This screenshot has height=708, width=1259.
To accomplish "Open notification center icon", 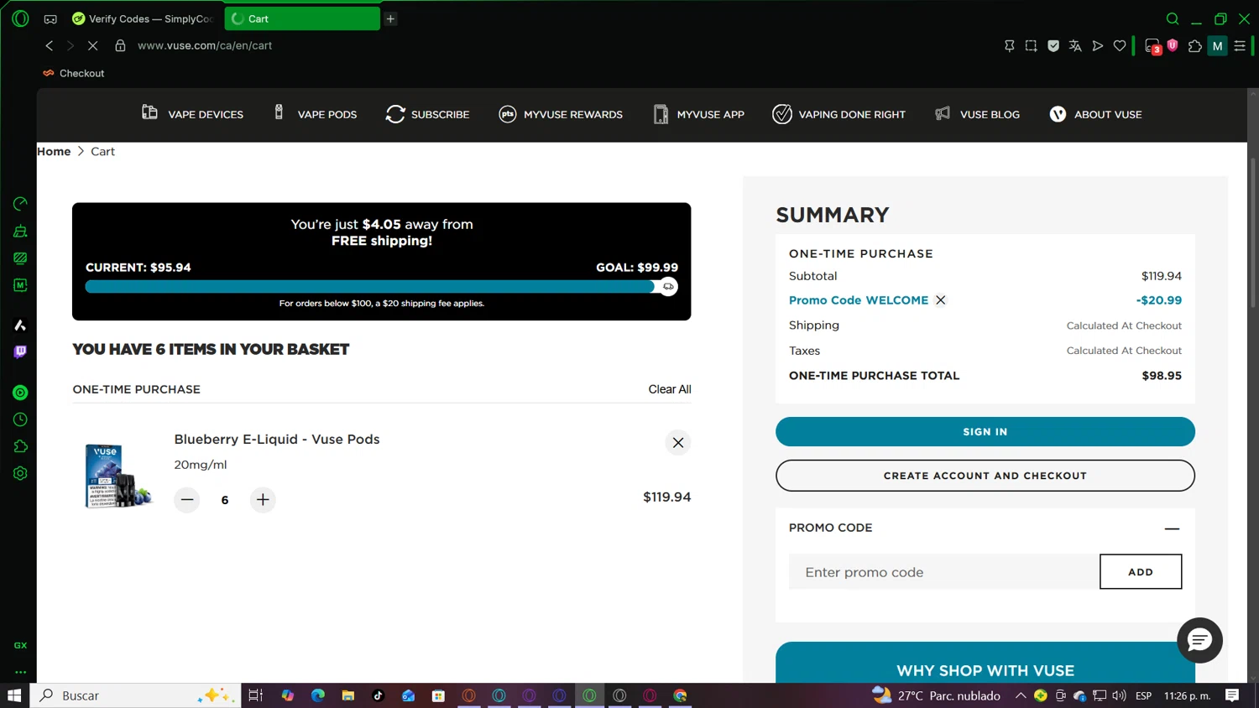I will coord(1232,695).
